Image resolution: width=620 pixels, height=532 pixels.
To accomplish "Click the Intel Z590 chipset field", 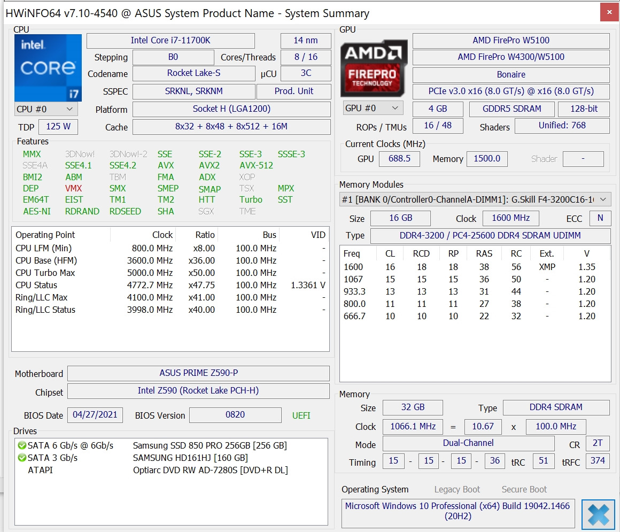I will (198, 391).
